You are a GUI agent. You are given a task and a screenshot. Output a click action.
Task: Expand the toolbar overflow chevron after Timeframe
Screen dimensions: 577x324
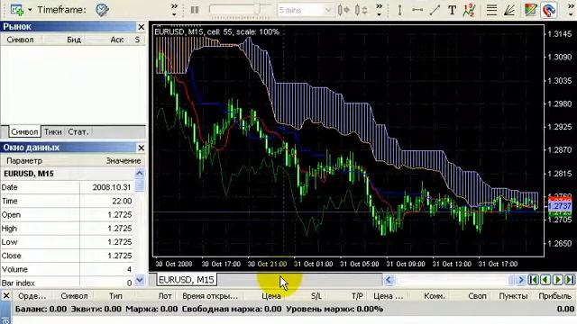174,10
